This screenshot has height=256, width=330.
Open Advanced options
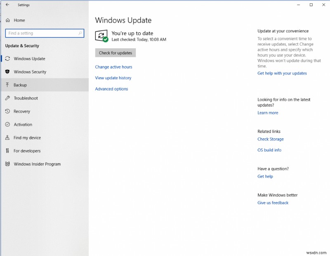point(111,89)
